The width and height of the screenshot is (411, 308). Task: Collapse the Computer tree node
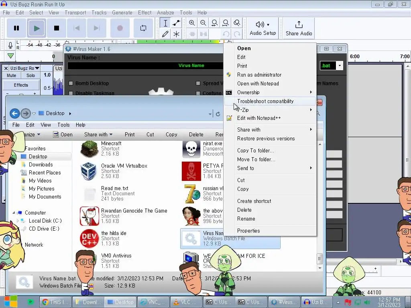pos(14,213)
